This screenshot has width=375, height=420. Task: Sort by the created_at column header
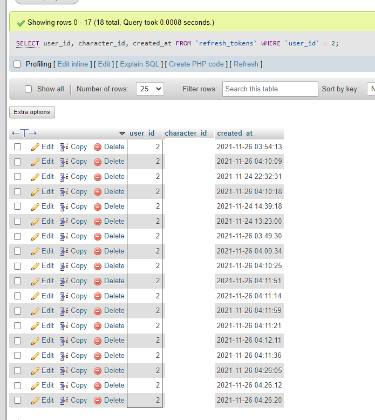[234, 134]
